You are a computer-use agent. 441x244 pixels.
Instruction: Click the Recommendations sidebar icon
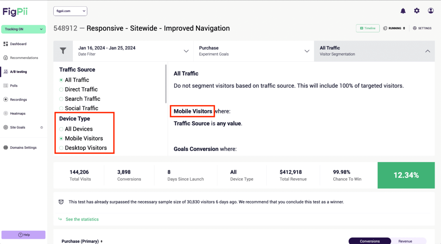point(24,58)
